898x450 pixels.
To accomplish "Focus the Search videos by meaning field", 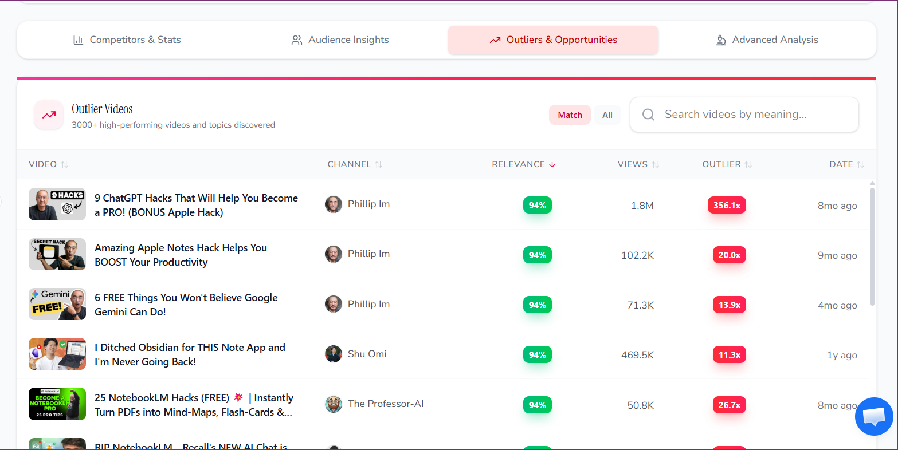I will click(x=744, y=115).
